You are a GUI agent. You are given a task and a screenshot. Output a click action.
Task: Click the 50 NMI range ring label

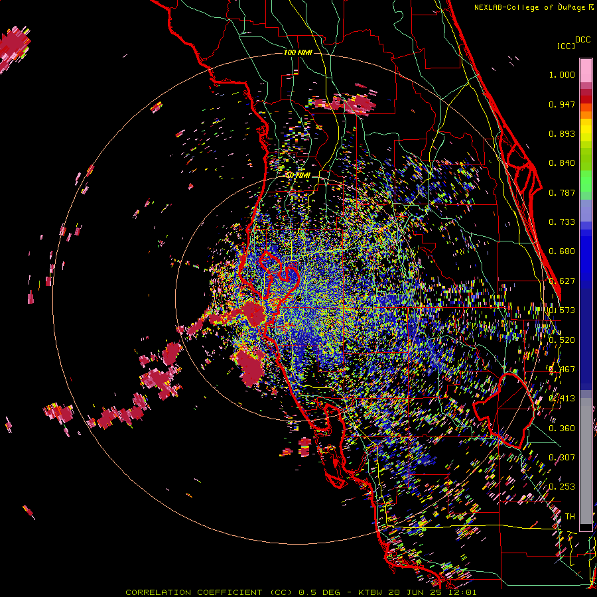[298, 176]
